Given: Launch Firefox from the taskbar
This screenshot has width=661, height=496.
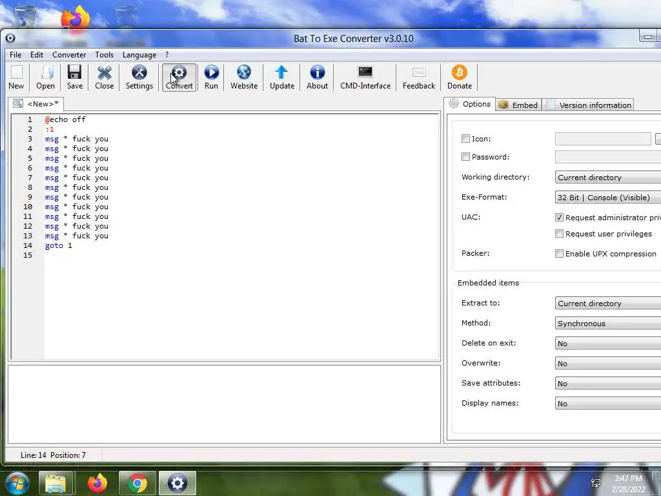Looking at the screenshot, I should click(x=97, y=483).
